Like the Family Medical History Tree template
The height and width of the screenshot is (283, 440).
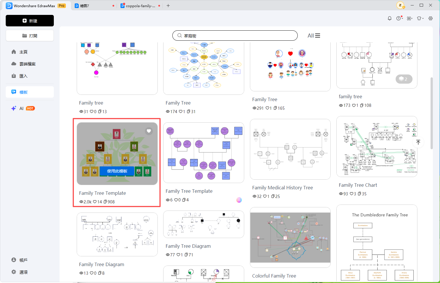click(265, 196)
